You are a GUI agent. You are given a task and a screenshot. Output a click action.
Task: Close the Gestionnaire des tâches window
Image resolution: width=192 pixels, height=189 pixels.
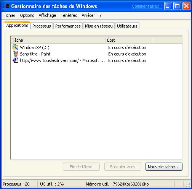pos(186,6)
